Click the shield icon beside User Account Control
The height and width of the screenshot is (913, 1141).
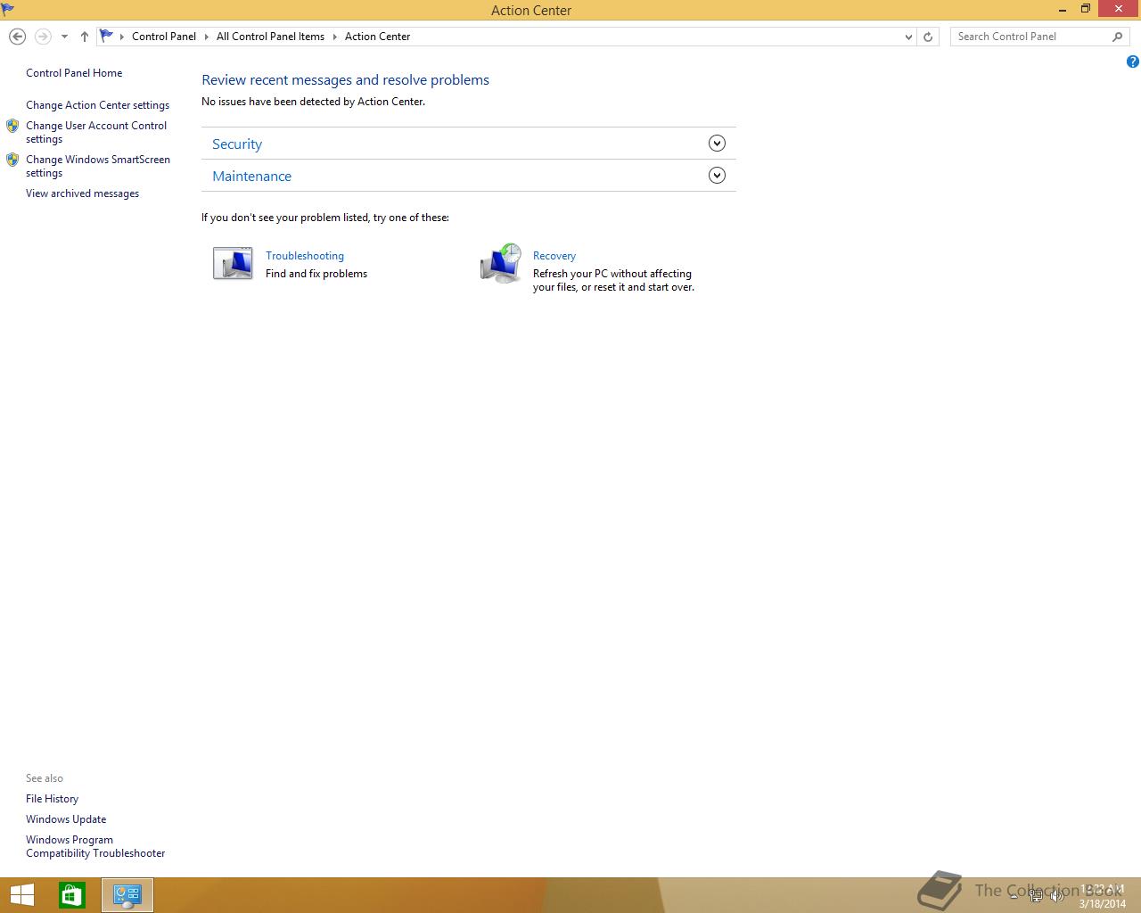click(12, 126)
